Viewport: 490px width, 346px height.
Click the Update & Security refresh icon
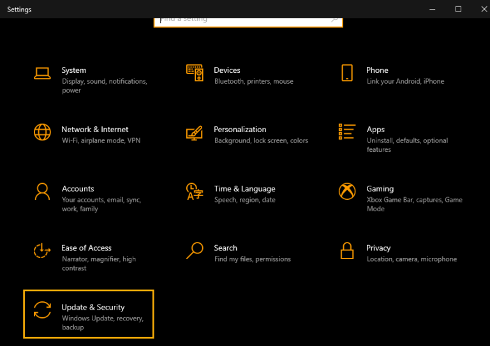coord(42,310)
